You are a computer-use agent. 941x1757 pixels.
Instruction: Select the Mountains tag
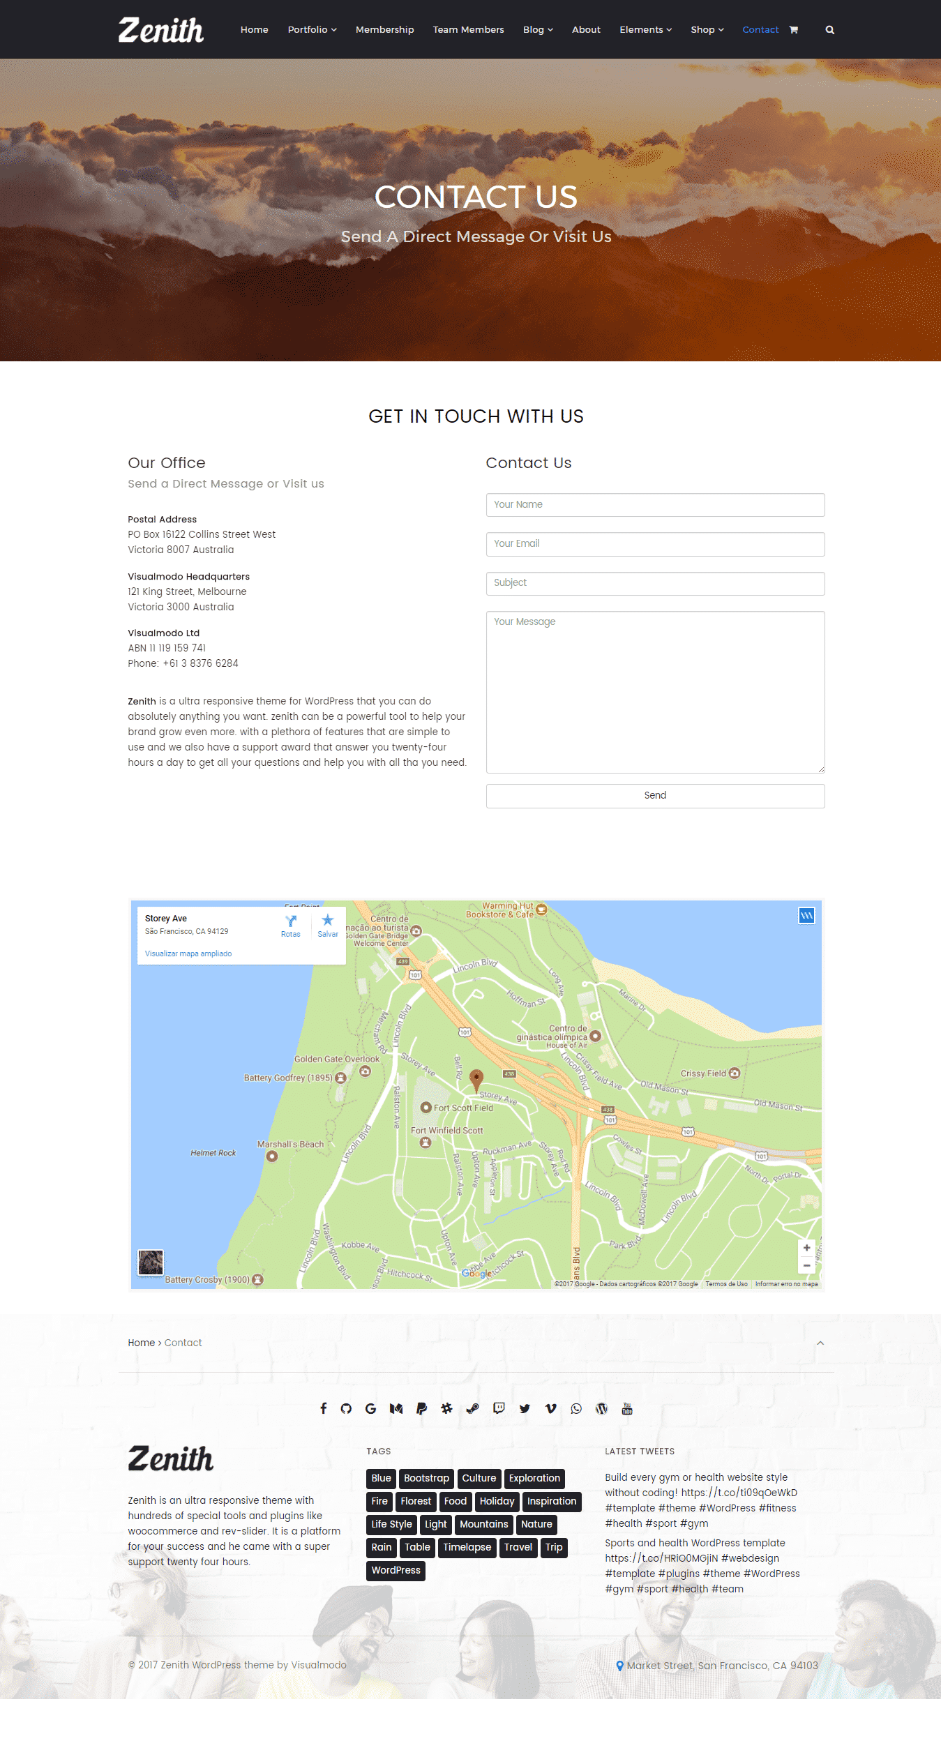pyautogui.click(x=484, y=1524)
